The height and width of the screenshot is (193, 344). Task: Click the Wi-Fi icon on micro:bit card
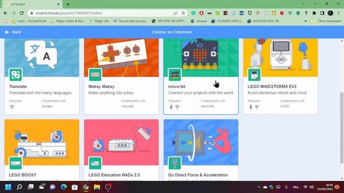pyautogui.click(x=177, y=107)
